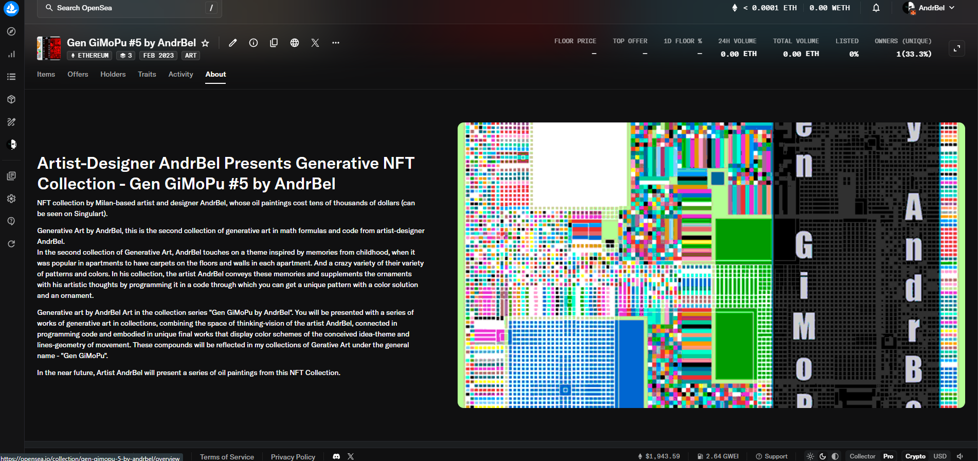
Task: Toggle sound with the speaker icon
Action: pos(959,456)
